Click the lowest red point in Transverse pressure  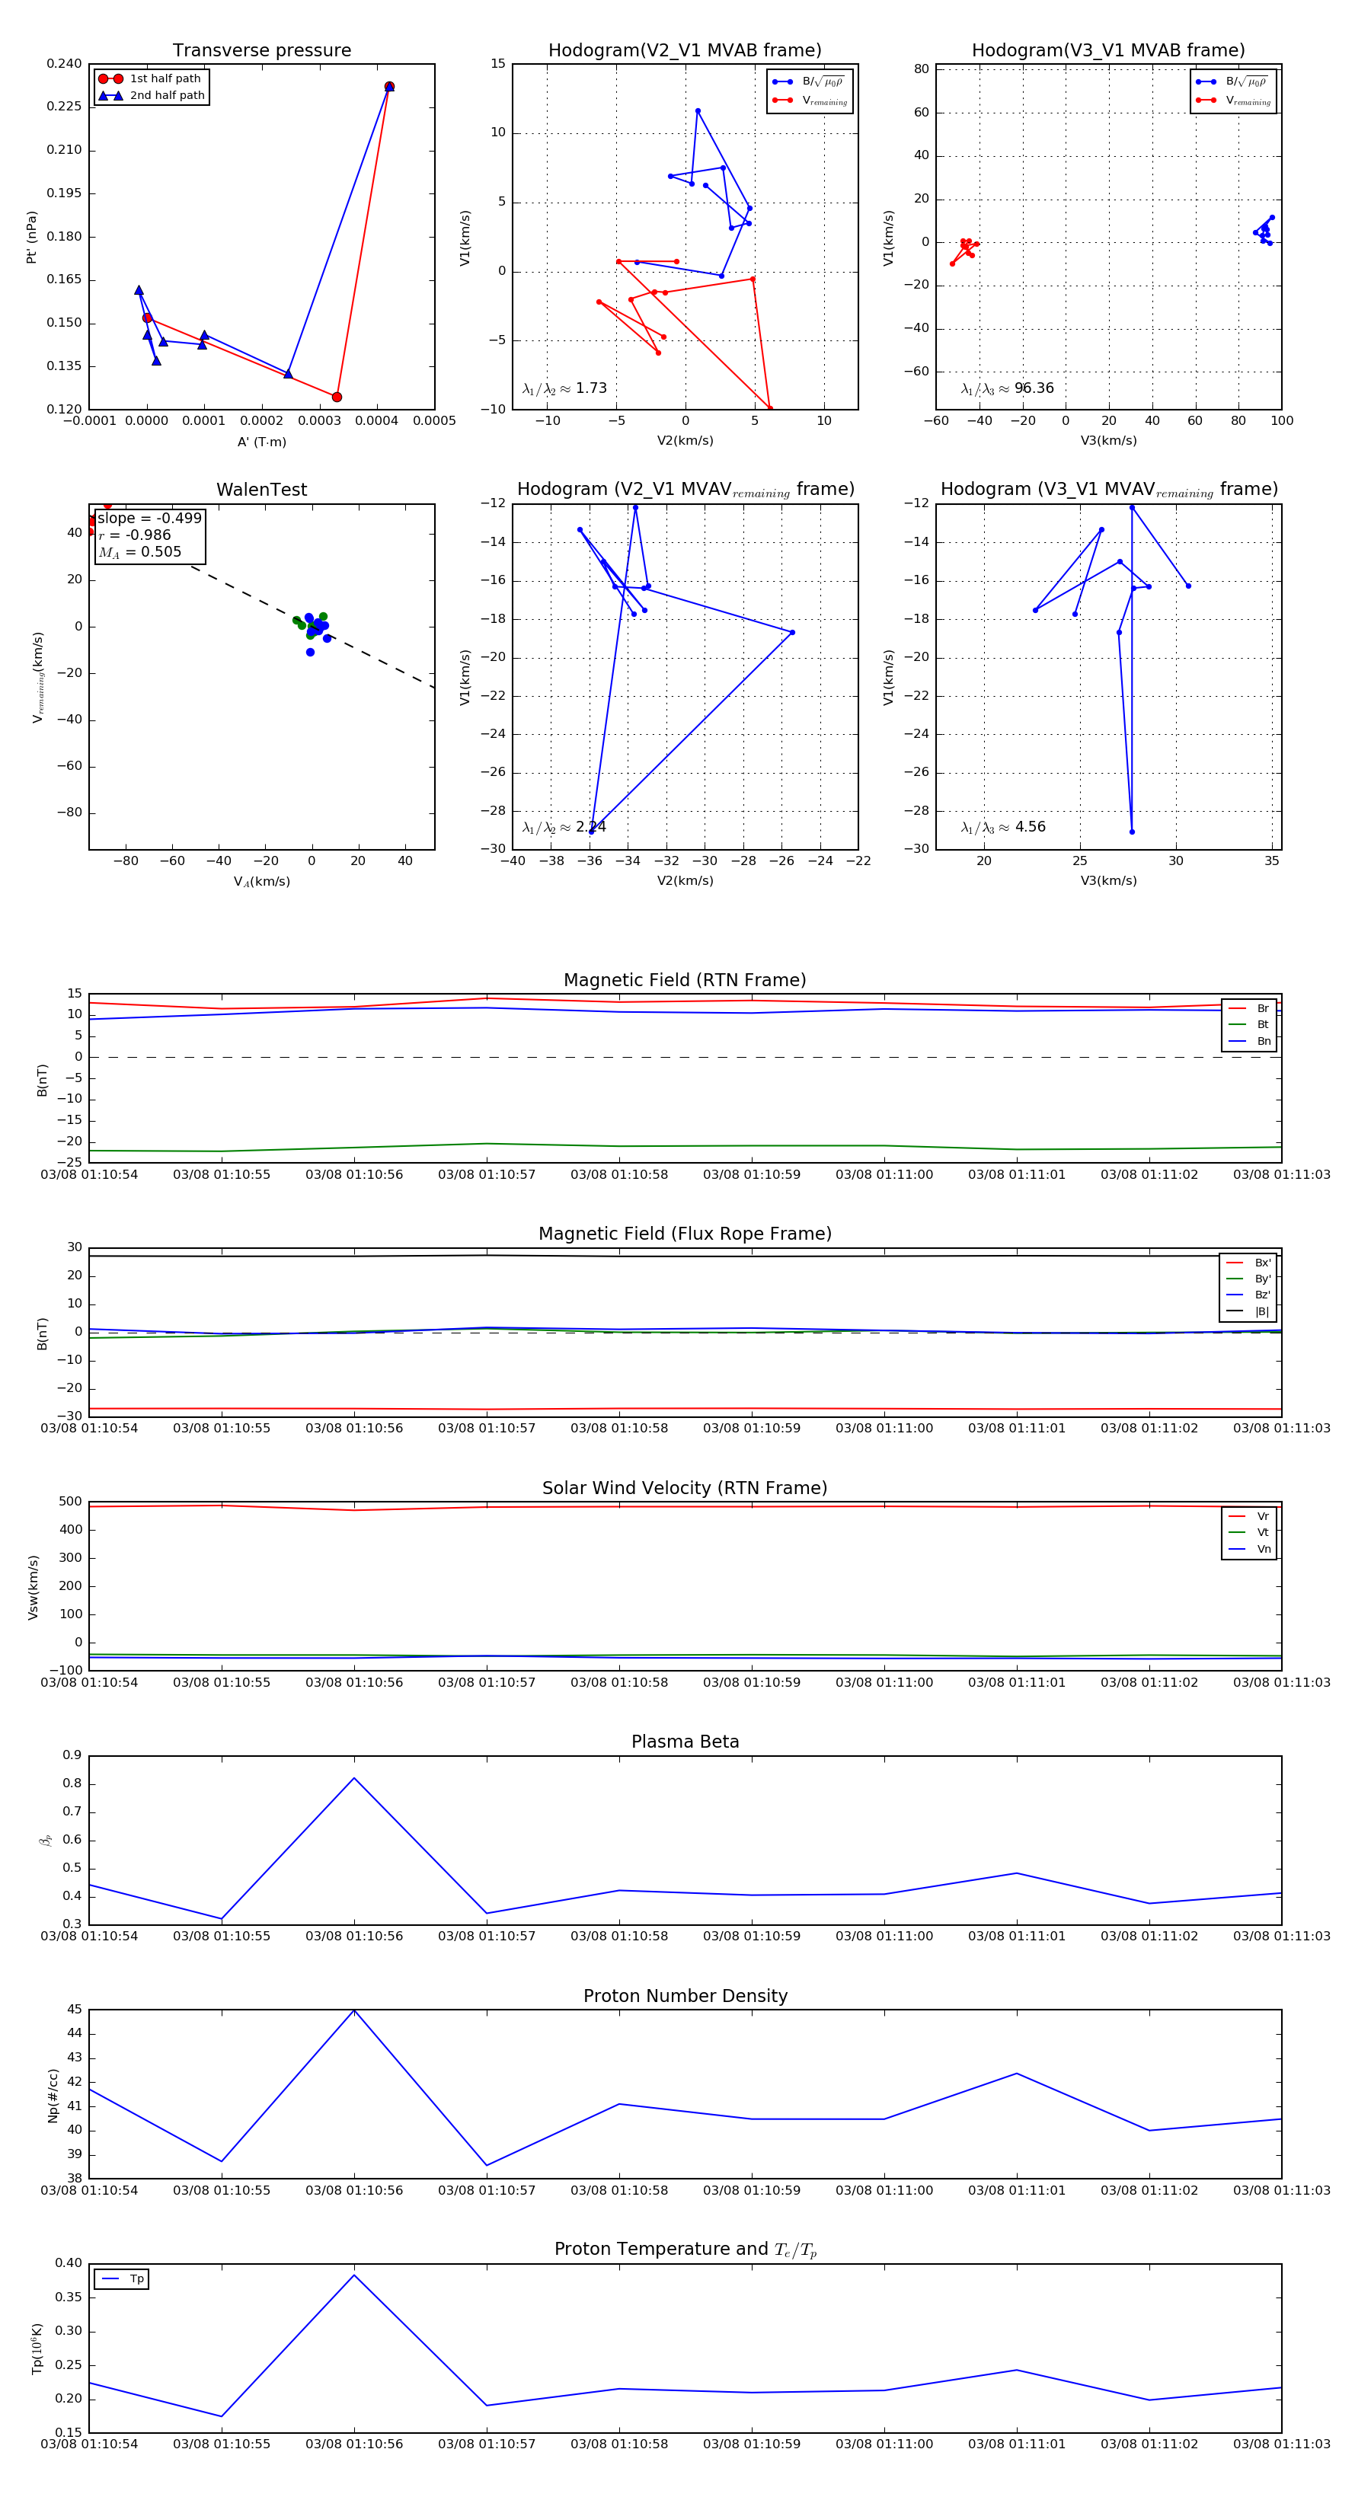pos(337,397)
